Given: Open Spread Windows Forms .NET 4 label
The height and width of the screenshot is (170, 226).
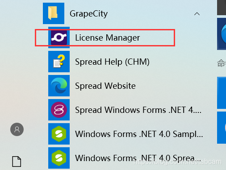Looking at the screenshot, I should pyautogui.click(x=138, y=110).
